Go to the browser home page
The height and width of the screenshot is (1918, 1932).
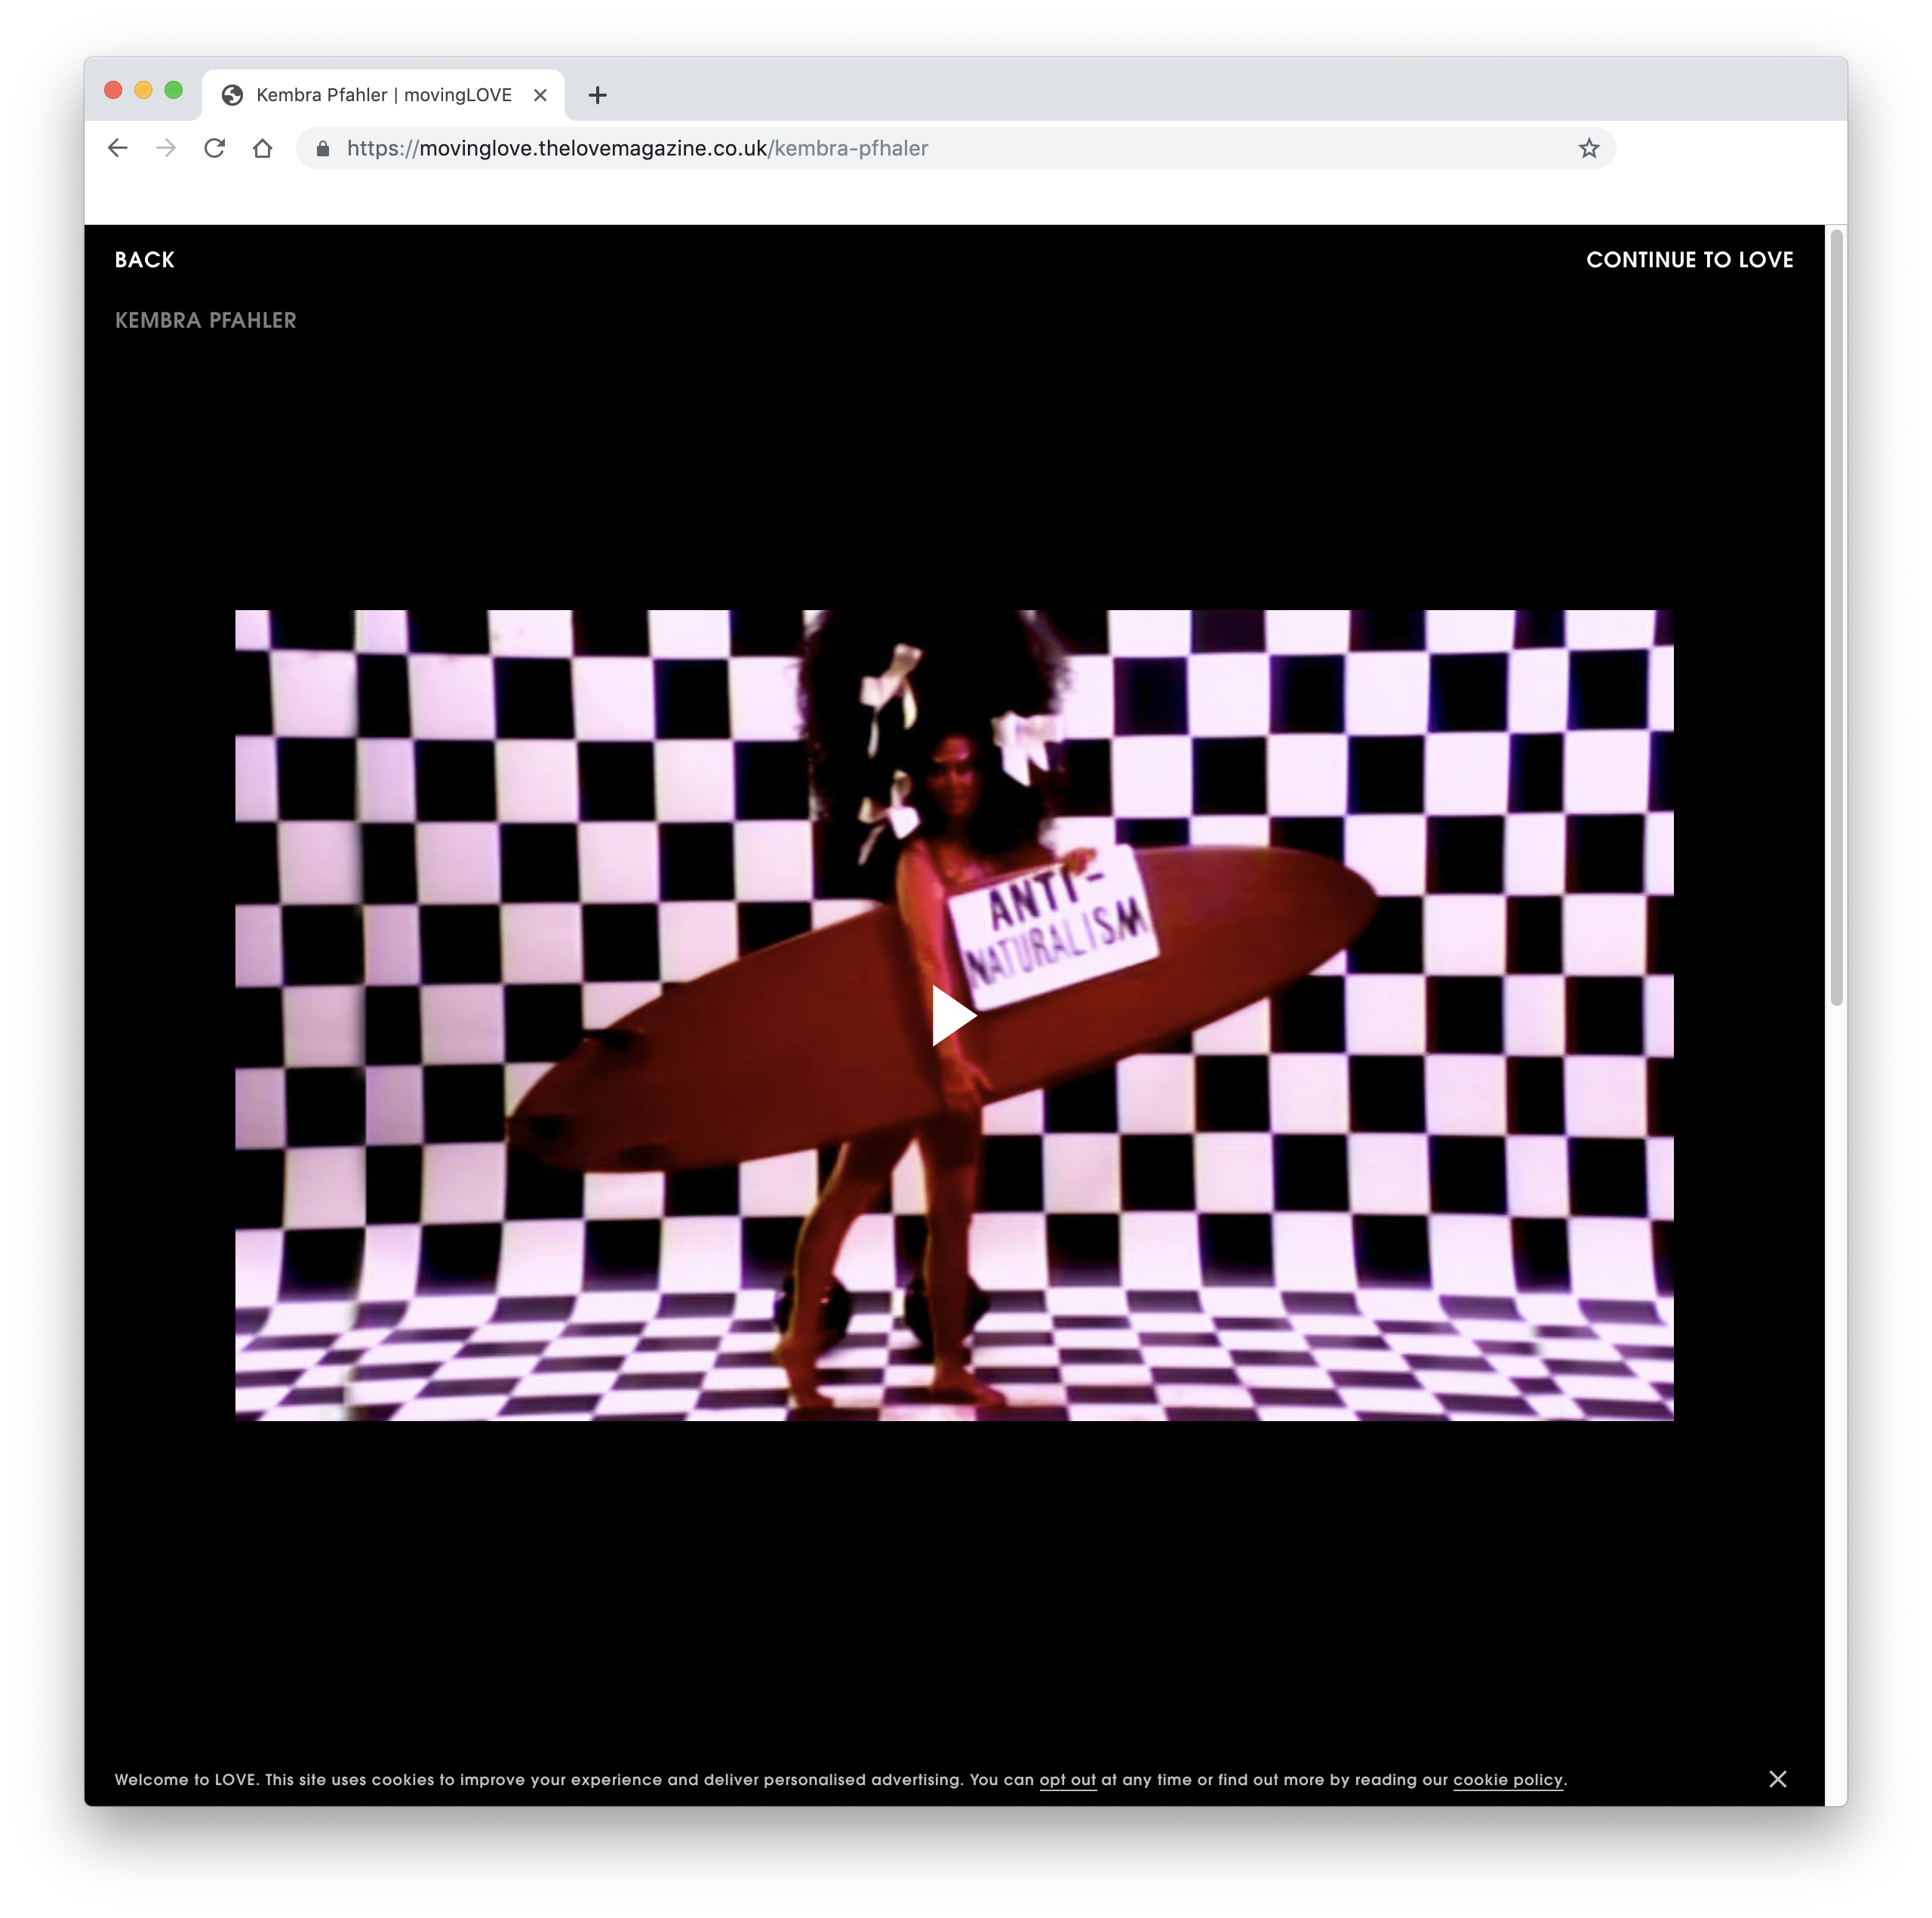(x=262, y=148)
